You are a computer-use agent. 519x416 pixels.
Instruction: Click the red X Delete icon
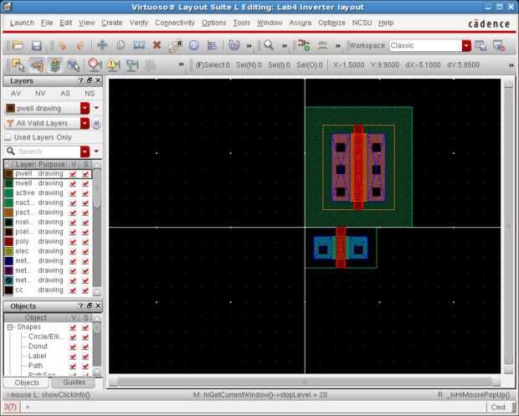point(157,45)
